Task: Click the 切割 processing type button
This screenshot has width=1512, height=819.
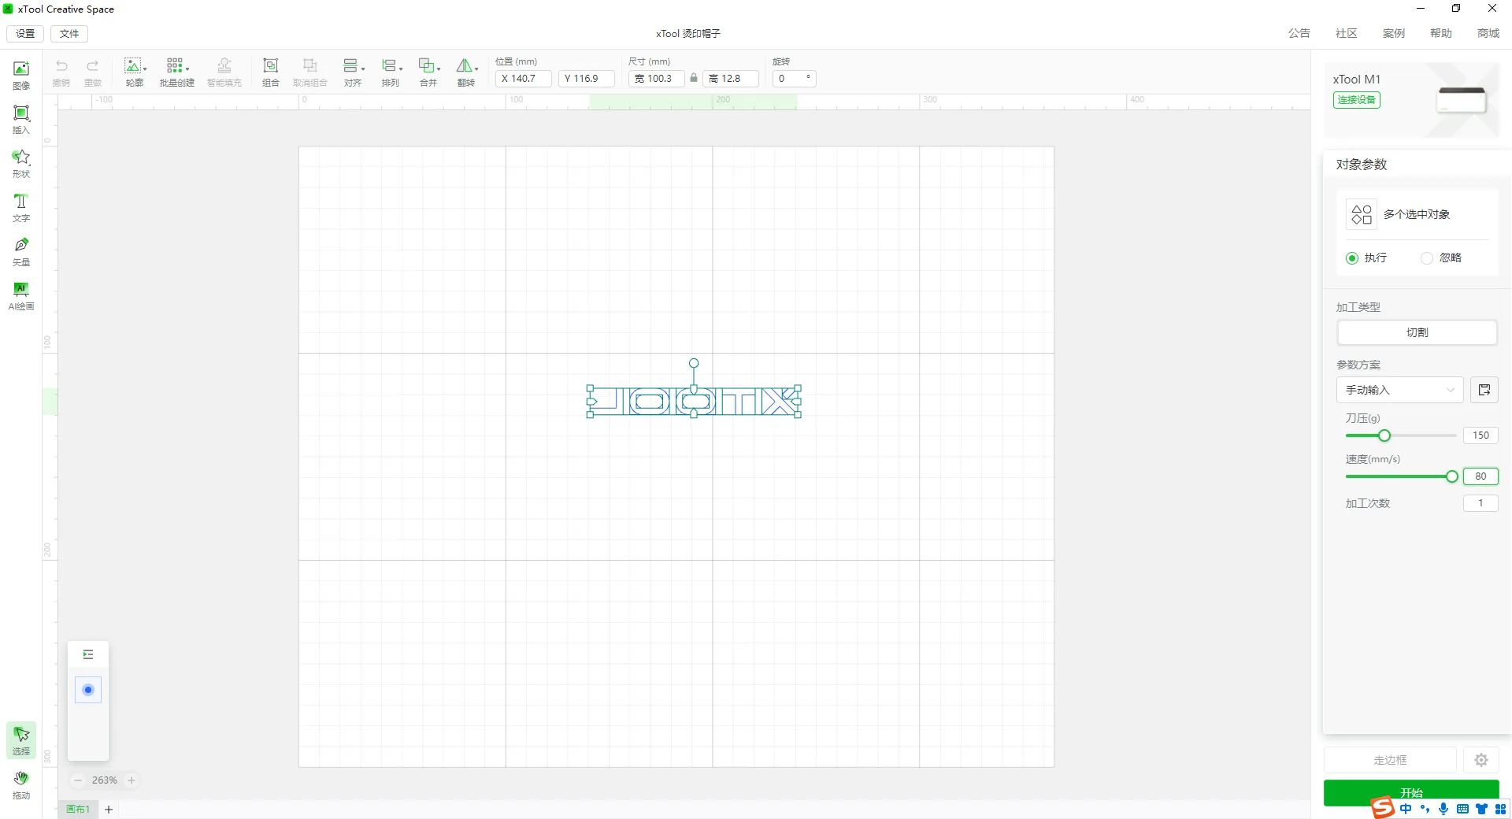Action: 1417,332
